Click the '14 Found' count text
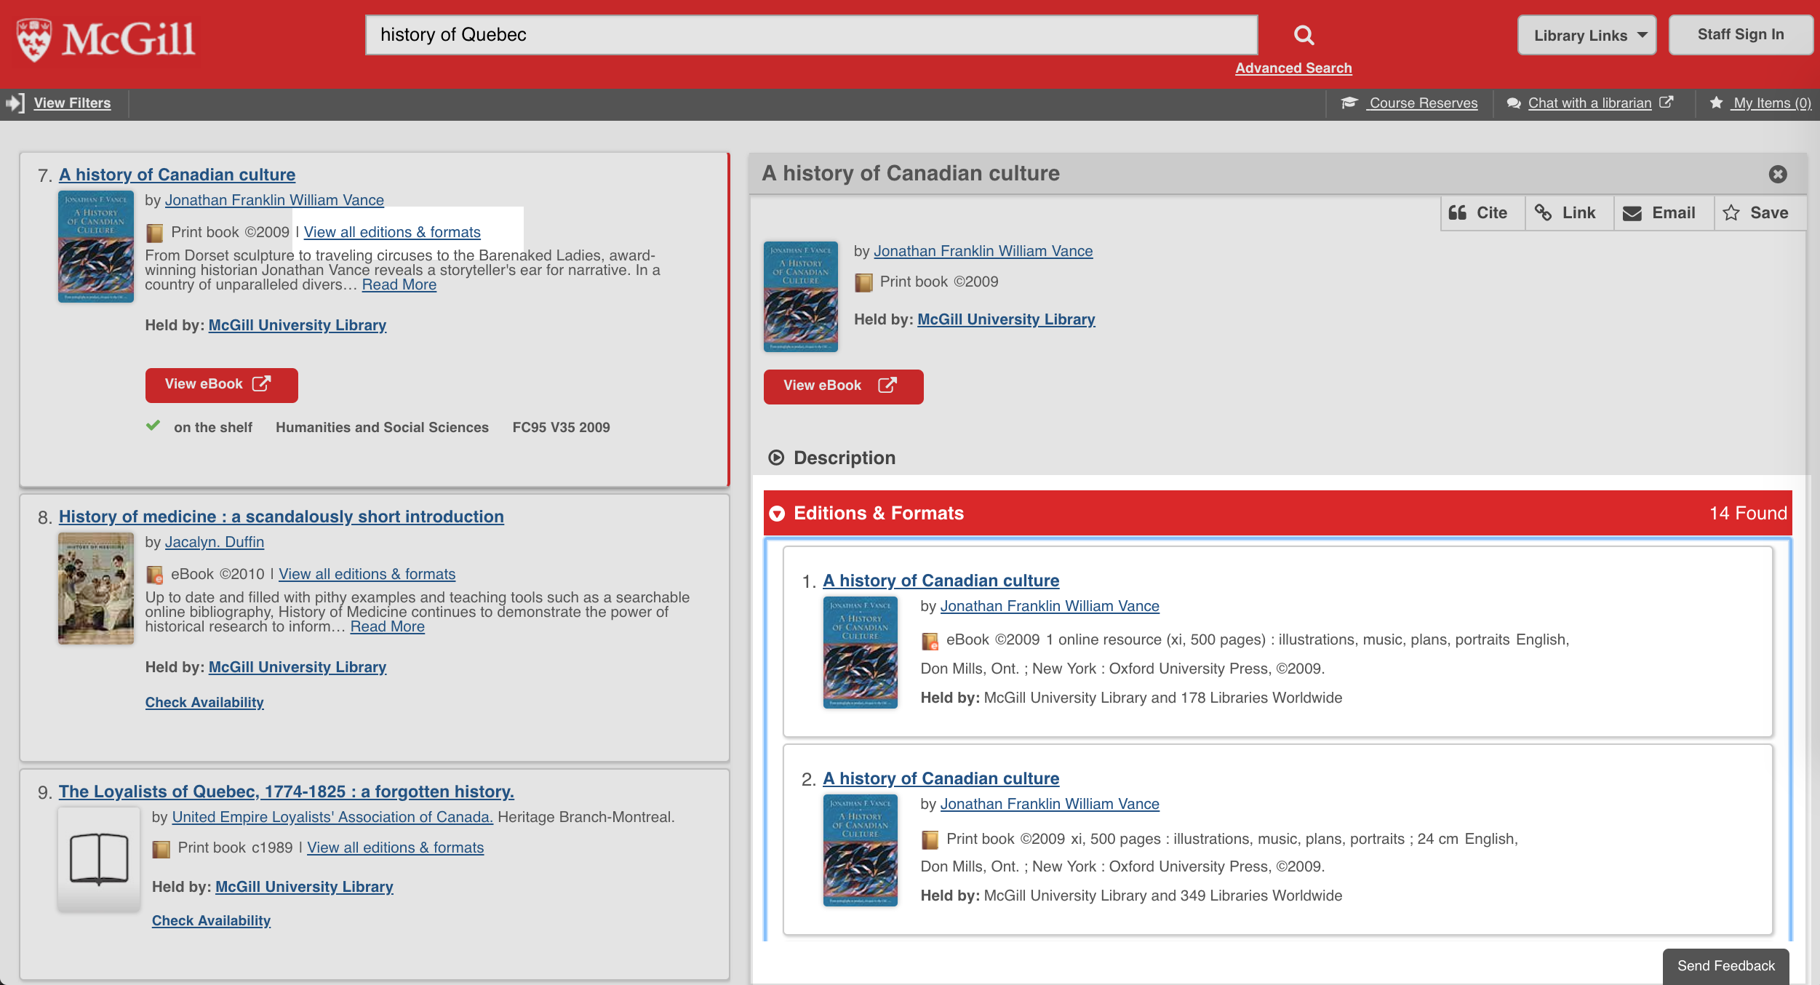Viewport: 1820px width, 985px height. click(x=1748, y=514)
